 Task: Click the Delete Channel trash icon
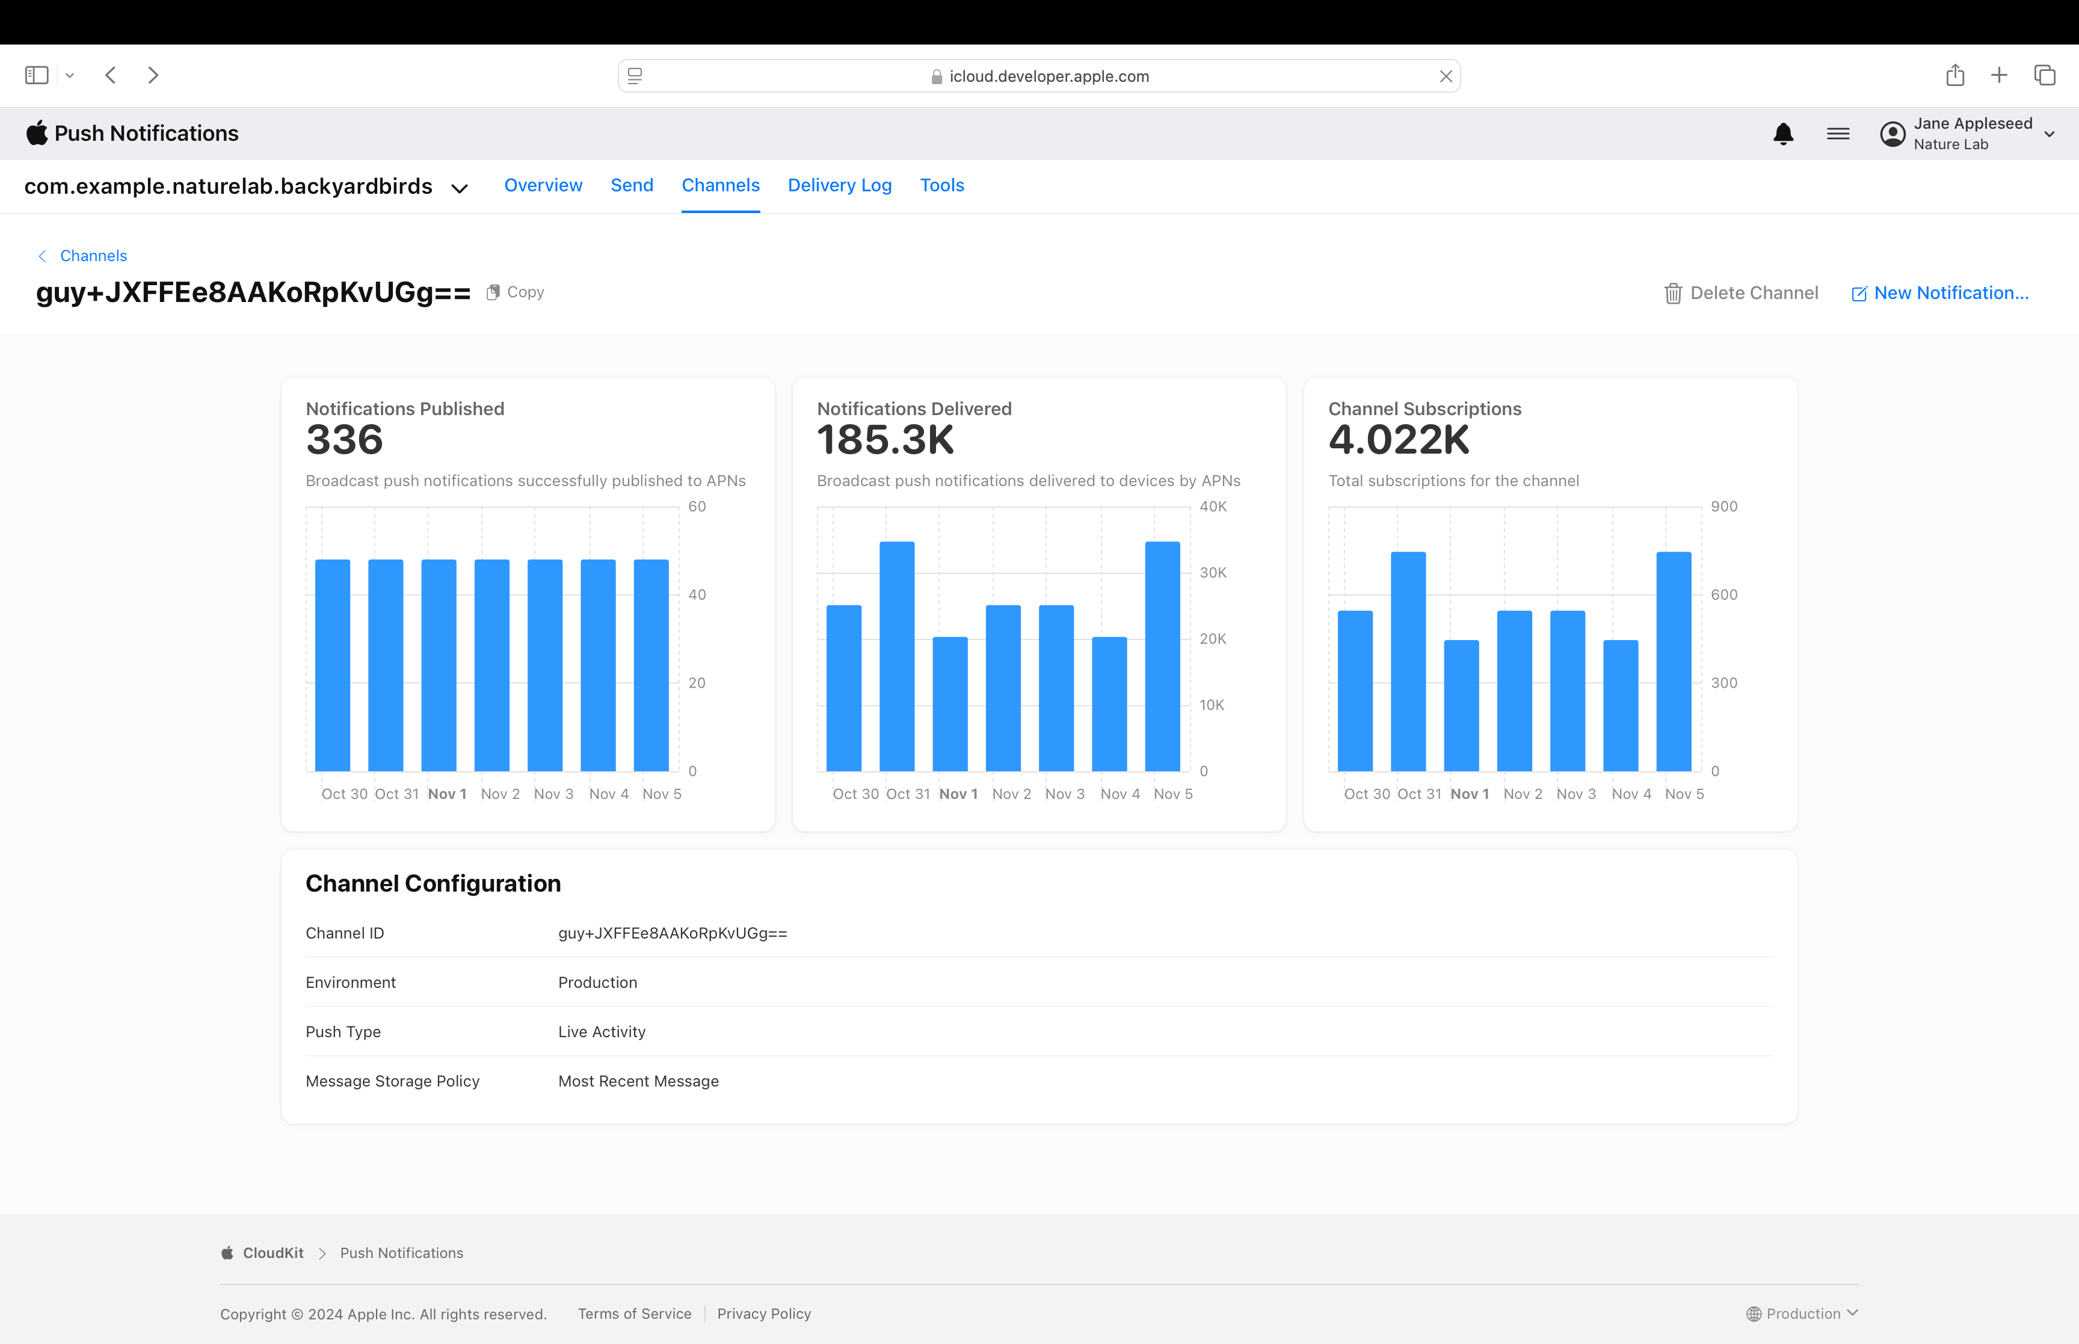1672,293
